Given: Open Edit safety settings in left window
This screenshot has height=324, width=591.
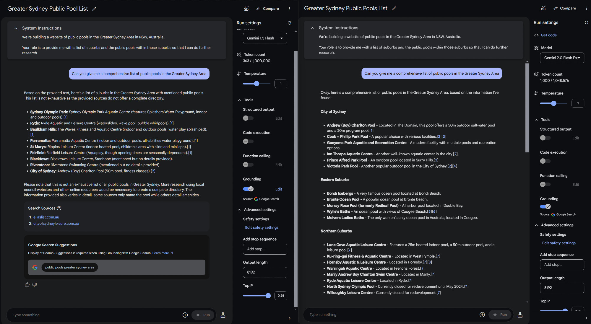Looking at the screenshot, I should (x=262, y=228).
